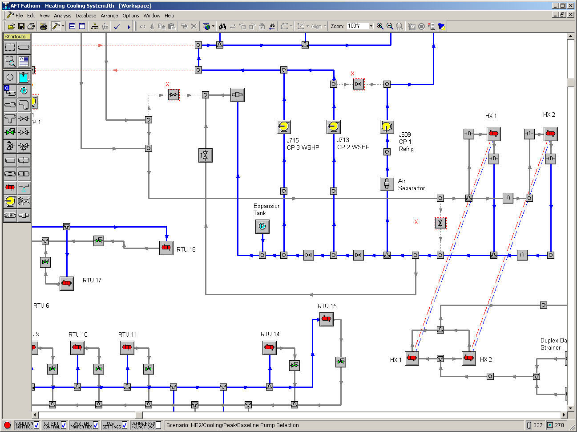Run the model using the toolbar arrow

click(129, 26)
